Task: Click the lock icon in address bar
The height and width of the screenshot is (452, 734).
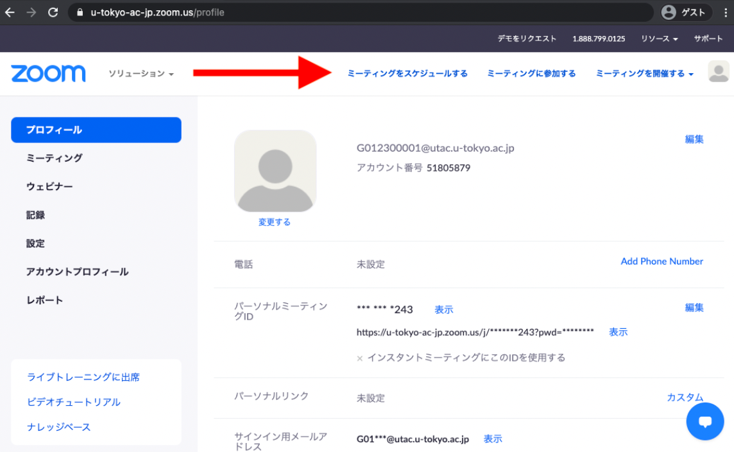Action: [80, 13]
